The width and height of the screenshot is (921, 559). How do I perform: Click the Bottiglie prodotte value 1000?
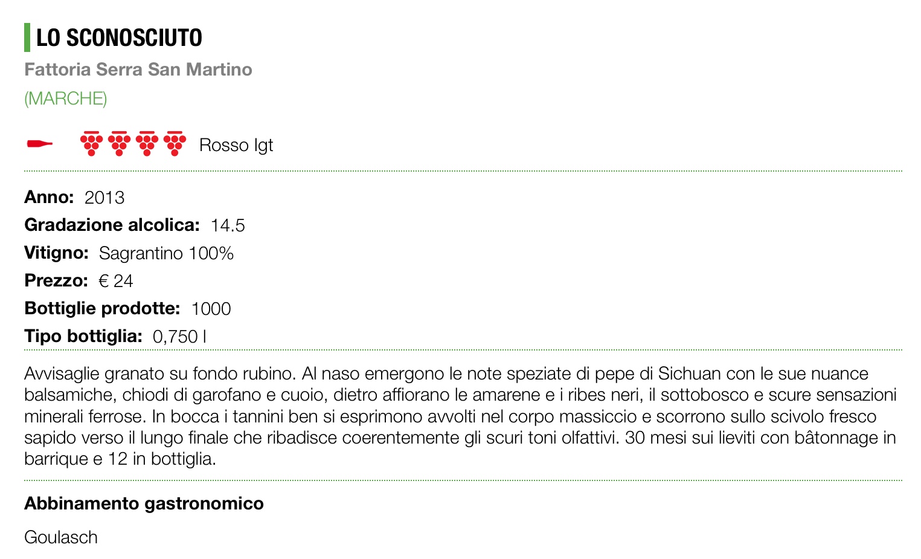[211, 309]
